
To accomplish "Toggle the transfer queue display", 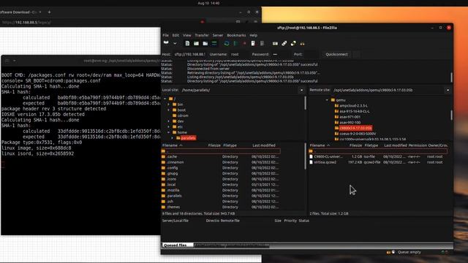I will pyautogui.click(x=214, y=44).
